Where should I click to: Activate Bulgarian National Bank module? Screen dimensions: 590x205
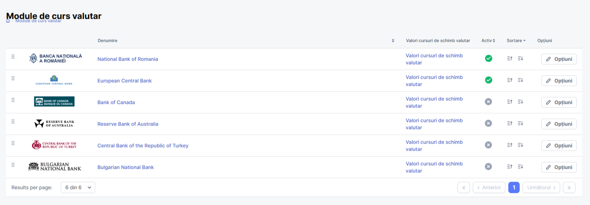pyautogui.click(x=488, y=167)
